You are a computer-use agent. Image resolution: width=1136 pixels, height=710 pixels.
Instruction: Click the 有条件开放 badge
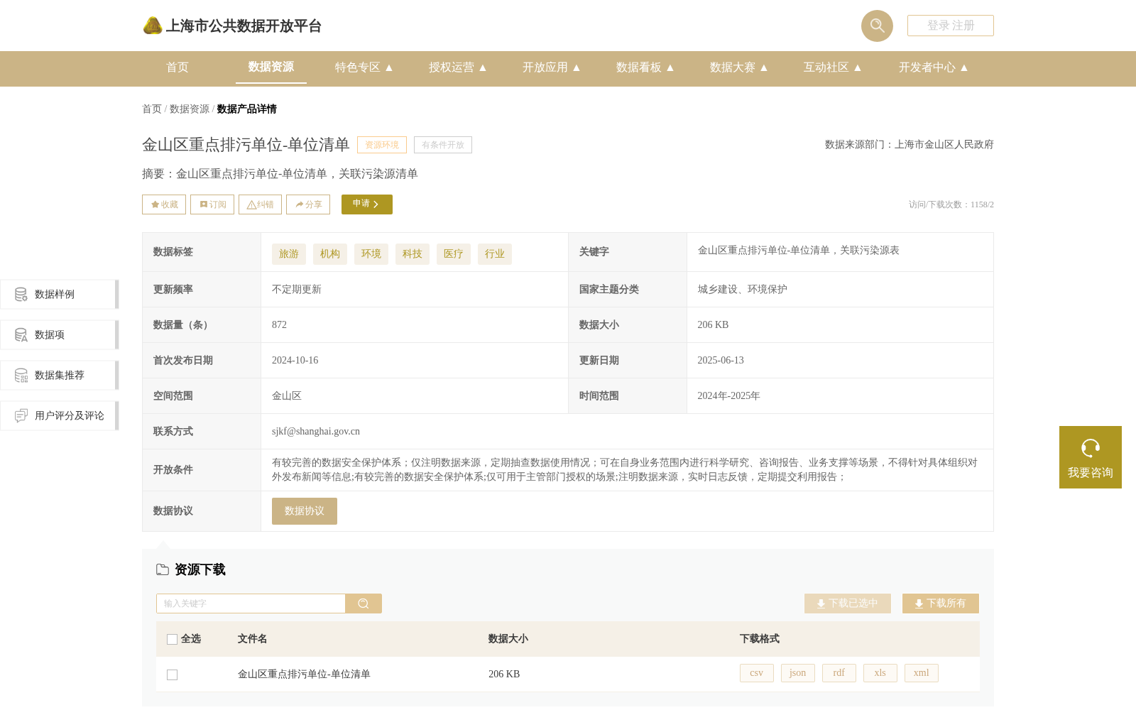pyautogui.click(x=443, y=145)
